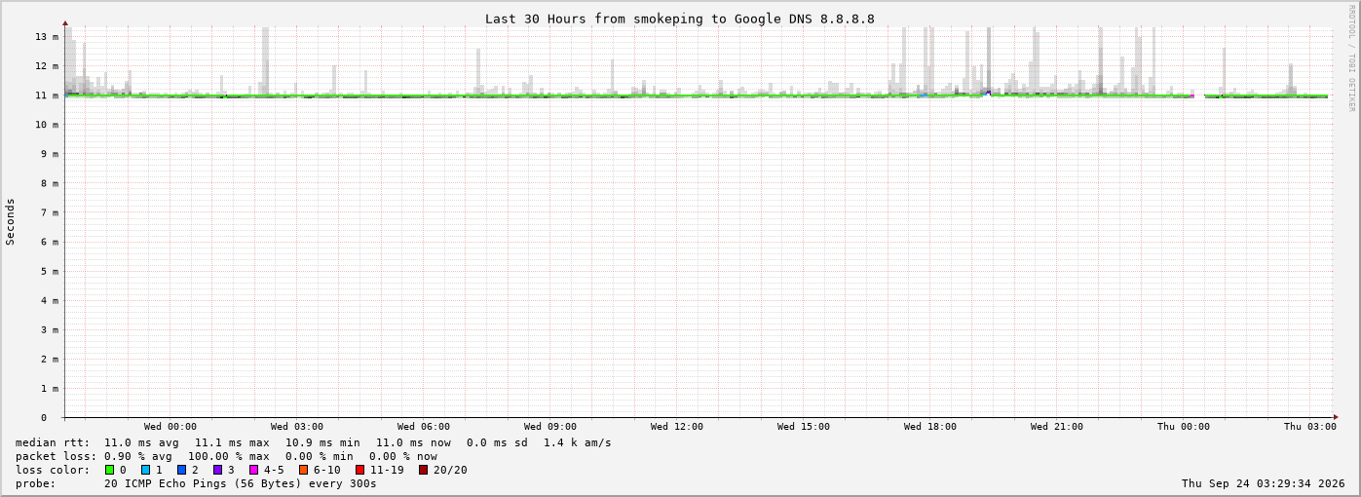The image size is (1361, 497).
Task: Click the magenta 4-5 loss swatch
Action: coord(254,470)
